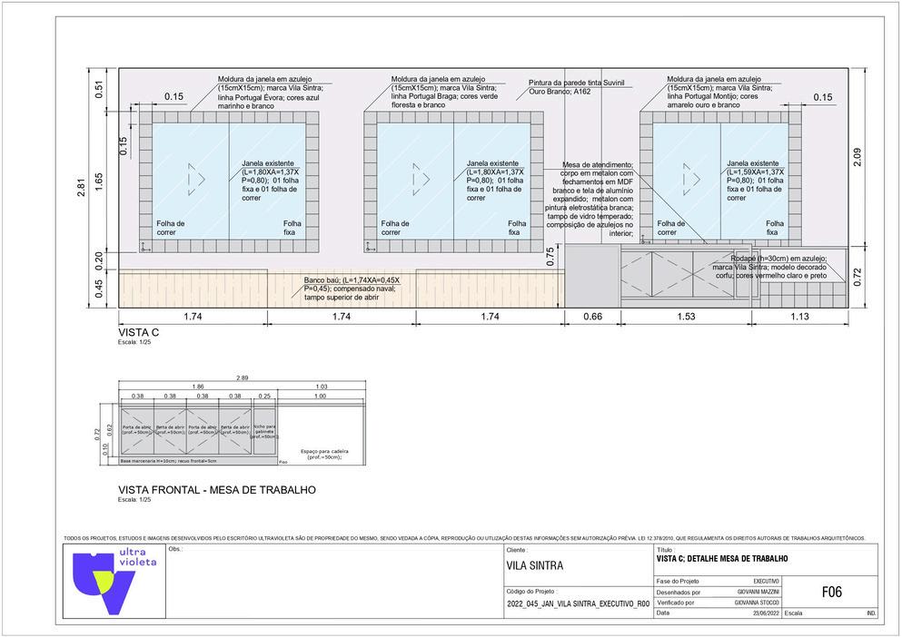Click the 0.75 counter height dimension
Viewport: 902px width, 637px height.
click(550, 257)
